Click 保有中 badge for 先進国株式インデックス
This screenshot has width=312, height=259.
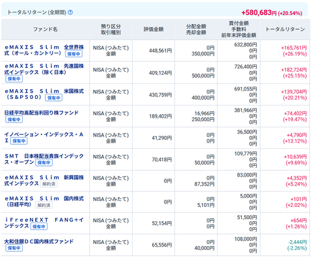[x=14, y=79]
